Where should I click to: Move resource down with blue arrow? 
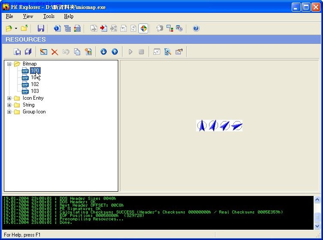(104, 52)
